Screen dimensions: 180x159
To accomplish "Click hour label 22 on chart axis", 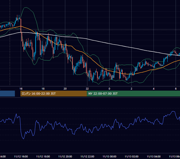I will coord(87,89).
